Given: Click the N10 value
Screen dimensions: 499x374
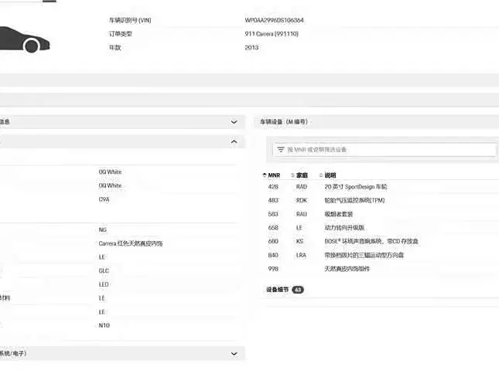Looking at the screenshot, I should (x=104, y=325).
